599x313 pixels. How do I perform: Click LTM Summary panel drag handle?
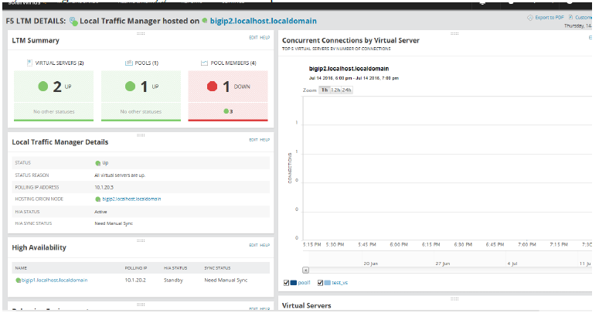click(141, 34)
